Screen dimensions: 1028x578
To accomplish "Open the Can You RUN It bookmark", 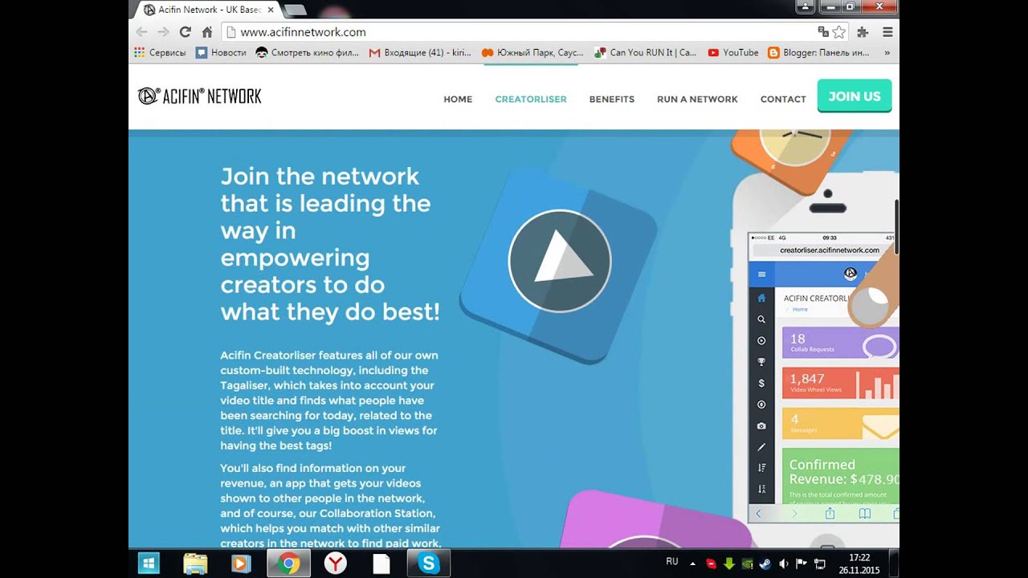I will [x=646, y=52].
